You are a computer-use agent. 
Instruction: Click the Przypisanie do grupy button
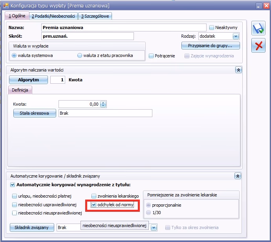coord(211,46)
